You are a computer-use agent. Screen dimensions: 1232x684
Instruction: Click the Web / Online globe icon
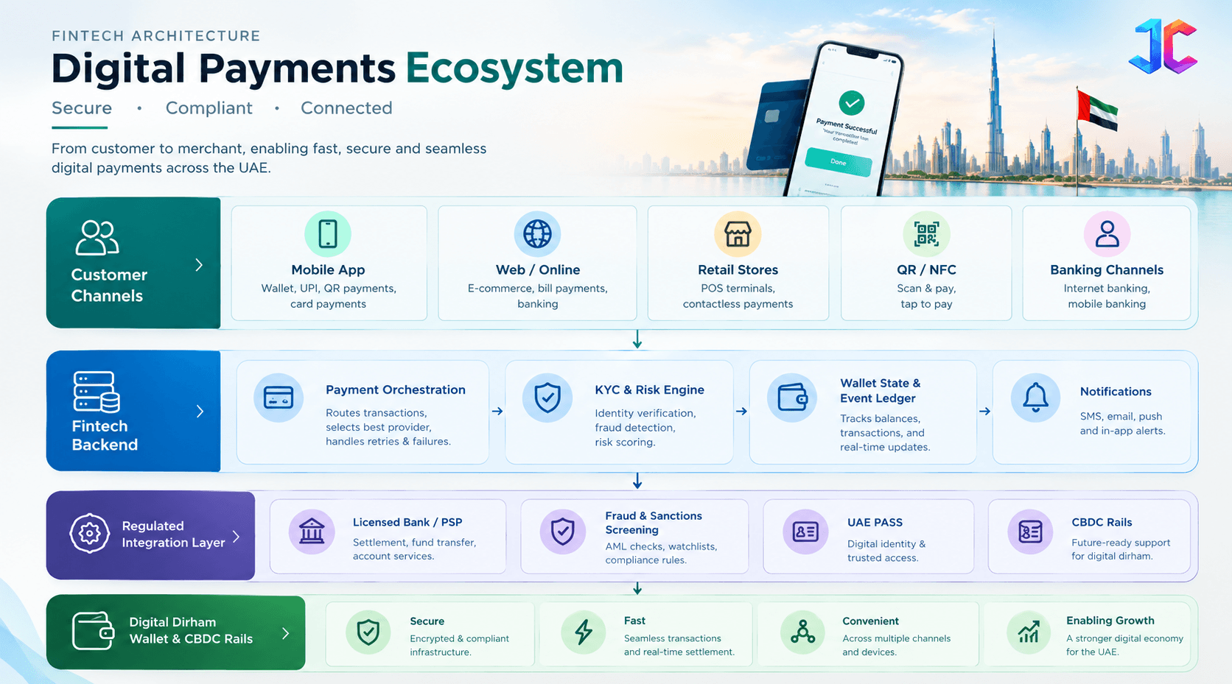(537, 234)
